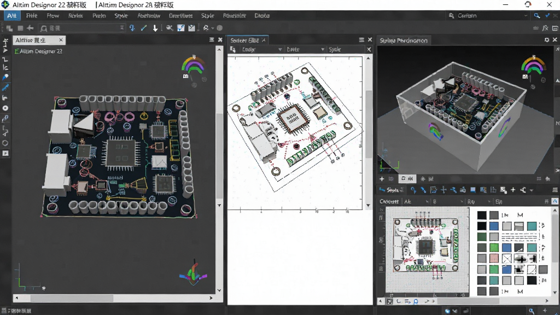
Task: Click the white down-arrow toolbar icon
Action: click(155, 28)
